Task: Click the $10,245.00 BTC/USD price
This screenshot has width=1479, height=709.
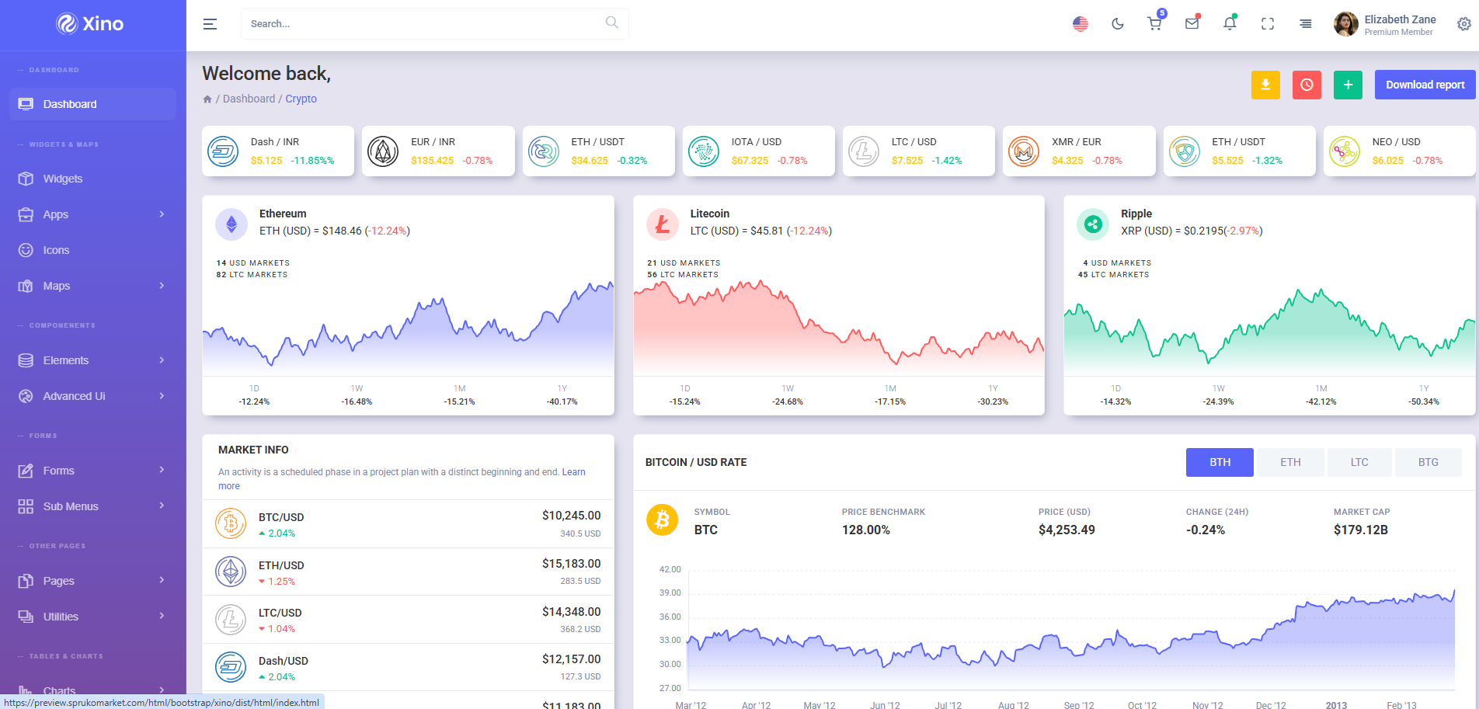Action: click(x=571, y=516)
